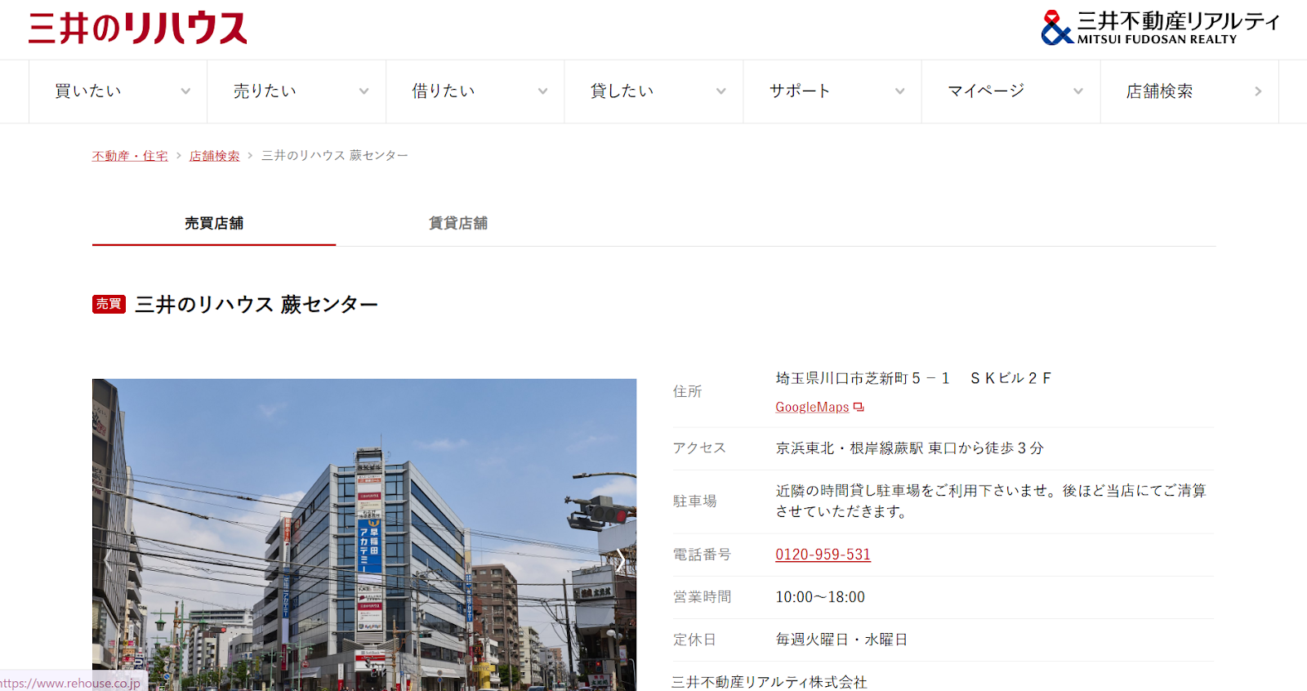Click business hours 10:00～18:00

coord(820,597)
